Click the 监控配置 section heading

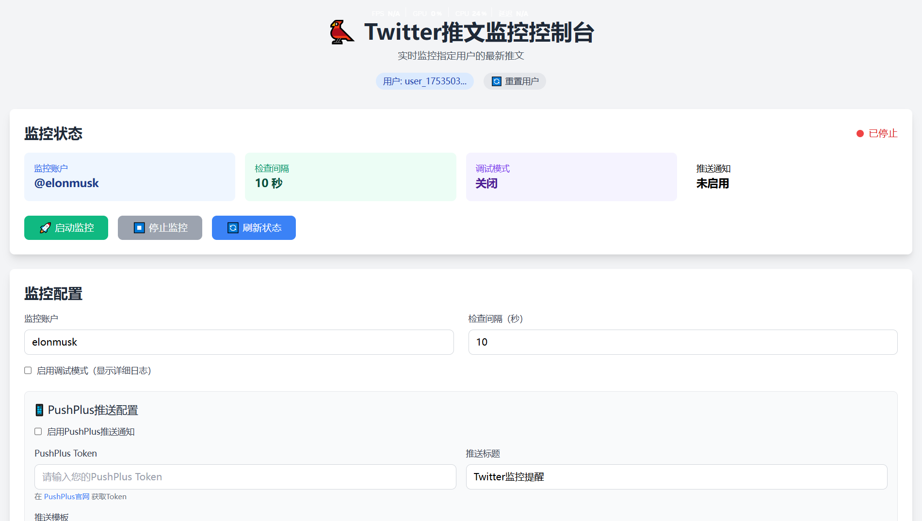(x=53, y=293)
